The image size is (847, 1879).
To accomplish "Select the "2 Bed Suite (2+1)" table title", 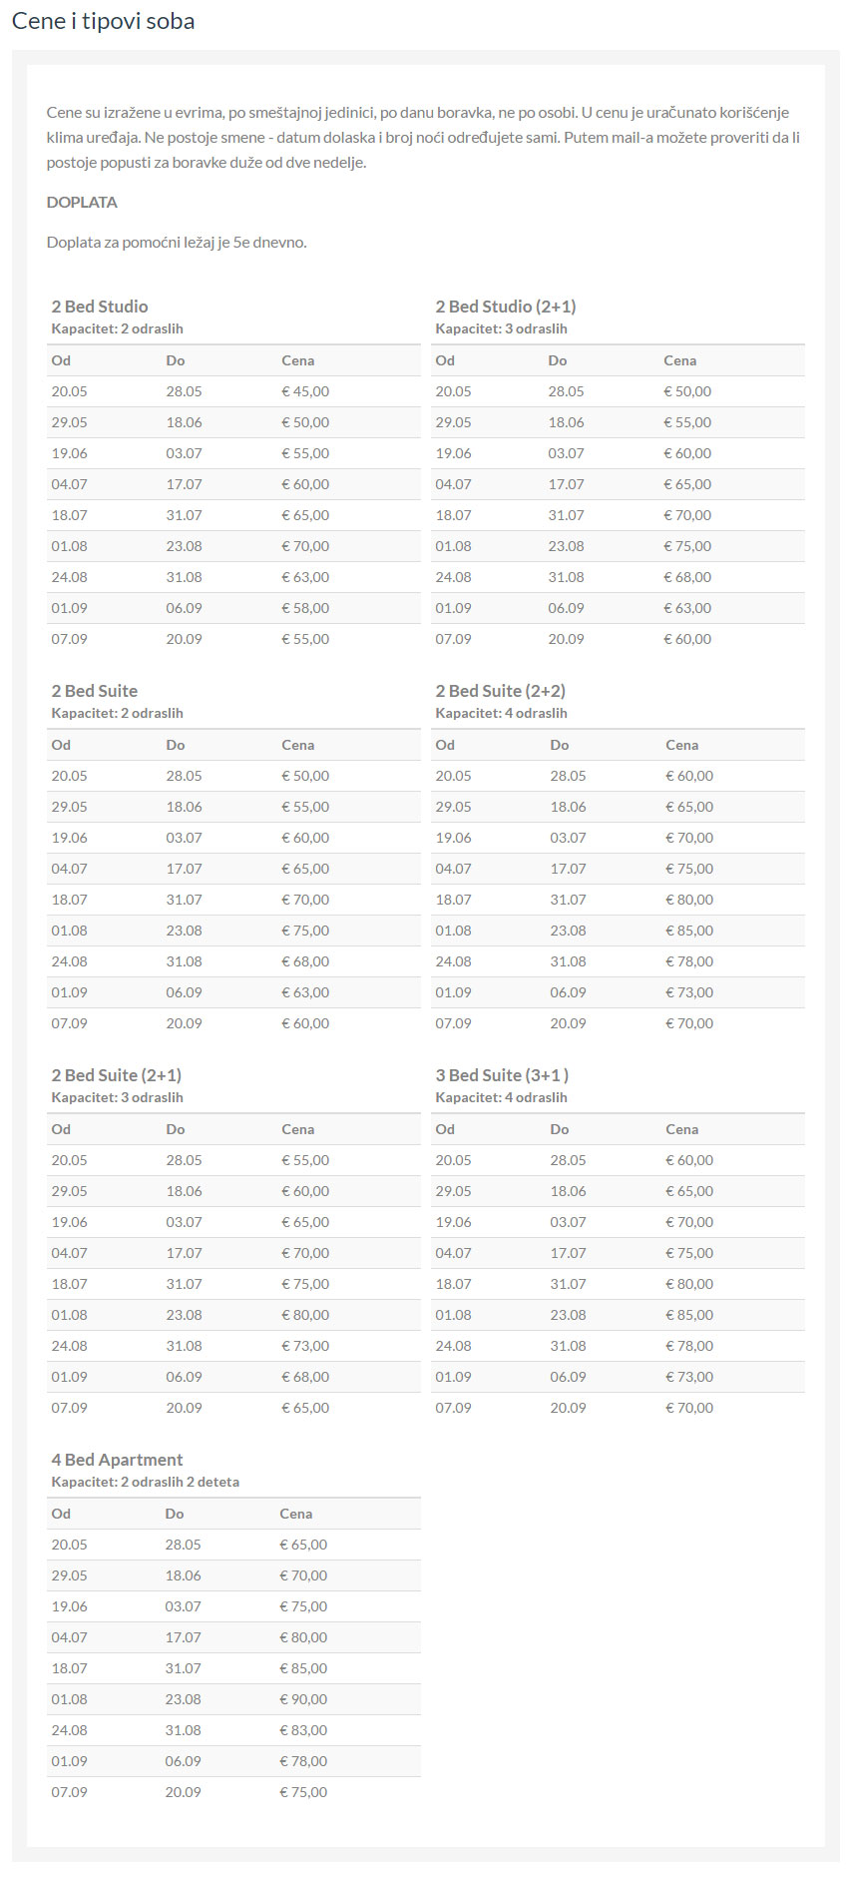I will 116,1075.
